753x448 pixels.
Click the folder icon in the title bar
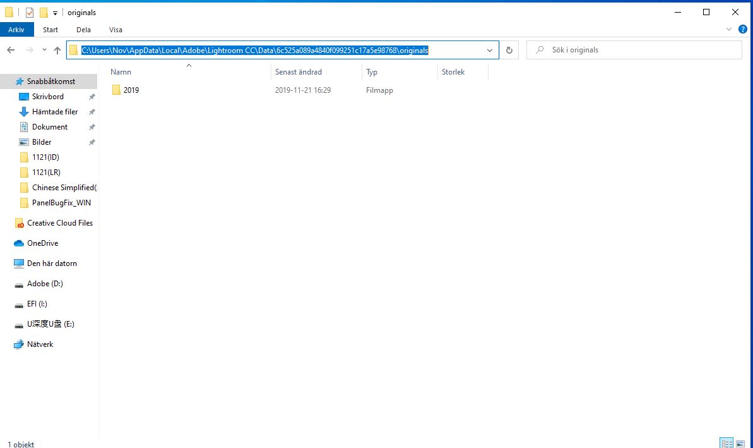click(x=9, y=13)
